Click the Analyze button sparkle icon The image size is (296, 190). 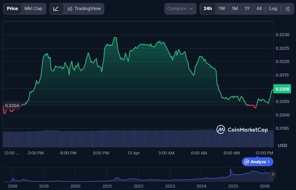point(247,162)
